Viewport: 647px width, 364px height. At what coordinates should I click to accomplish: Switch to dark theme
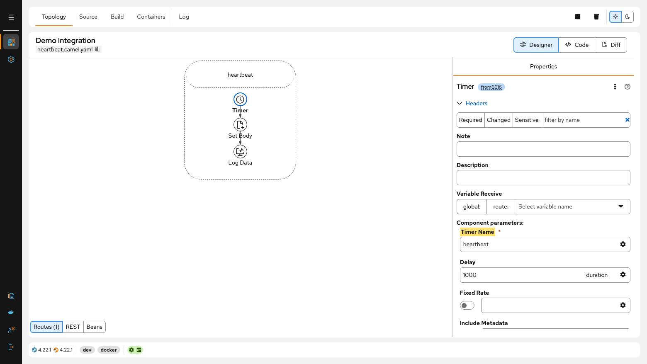click(628, 17)
